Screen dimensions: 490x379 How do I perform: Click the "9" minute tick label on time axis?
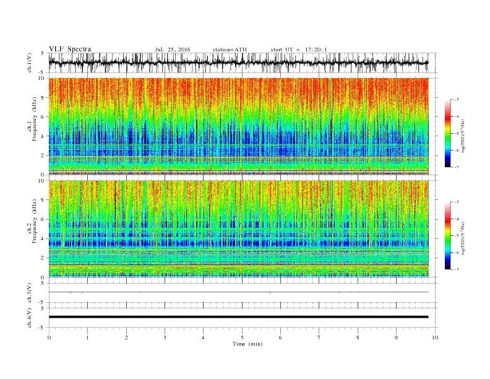396,338
